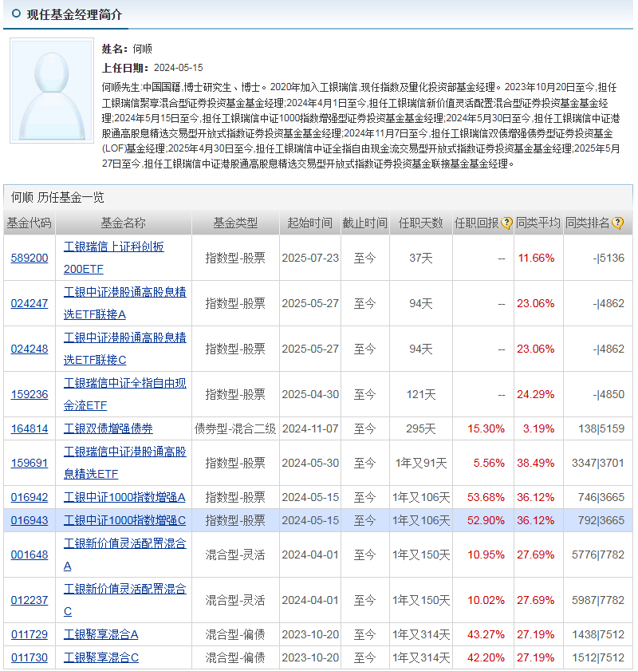This screenshot has height=671, width=638.
Task: Open 工银中证1000指数增强C link
Action: click(x=125, y=520)
